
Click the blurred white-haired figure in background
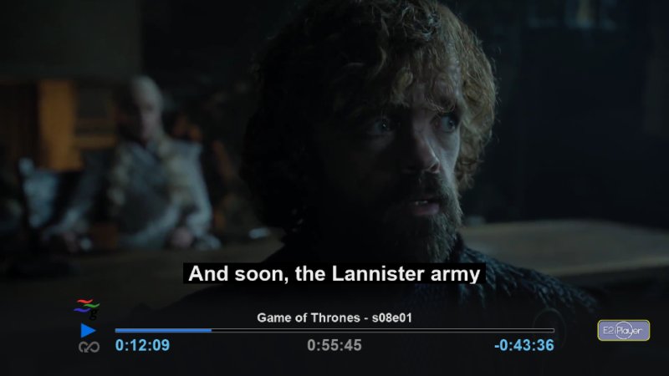click(x=140, y=166)
